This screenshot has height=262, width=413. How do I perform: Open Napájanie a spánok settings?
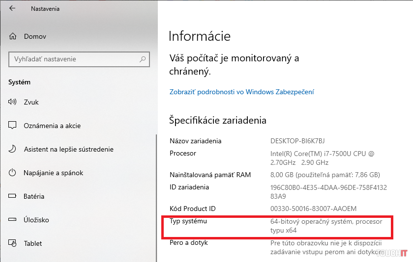[53, 173]
